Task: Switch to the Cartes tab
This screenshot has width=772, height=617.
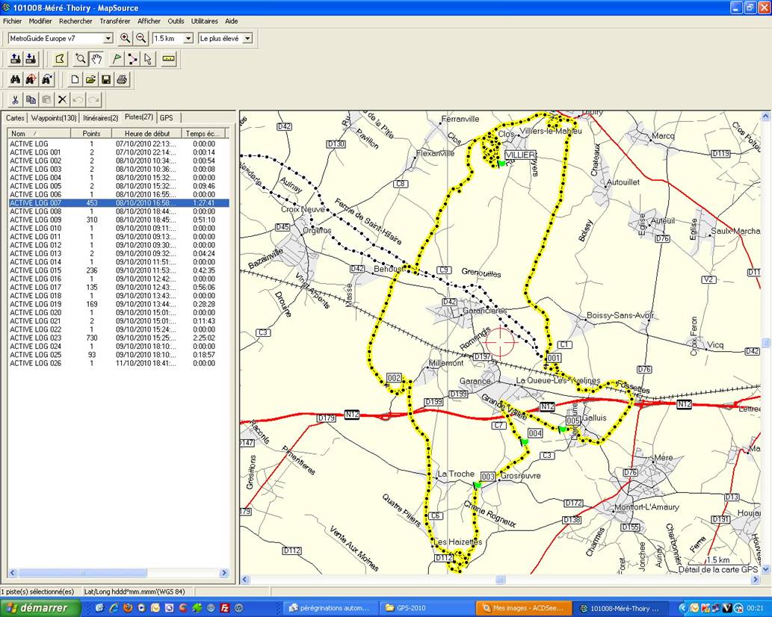Action: (15, 118)
